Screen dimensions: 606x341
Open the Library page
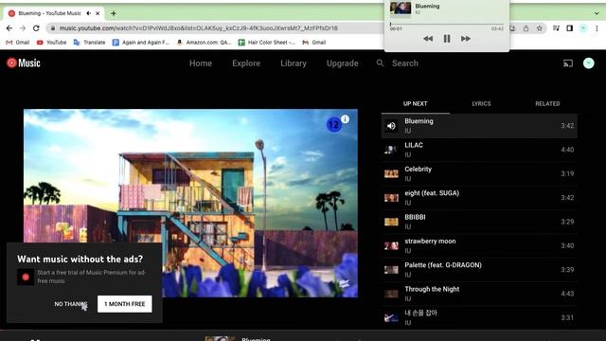tap(294, 63)
